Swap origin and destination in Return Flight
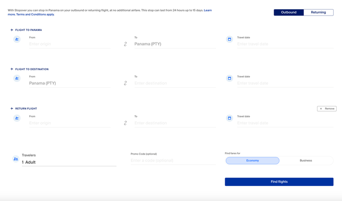This screenshot has height=201, width=342. click(126, 123)
